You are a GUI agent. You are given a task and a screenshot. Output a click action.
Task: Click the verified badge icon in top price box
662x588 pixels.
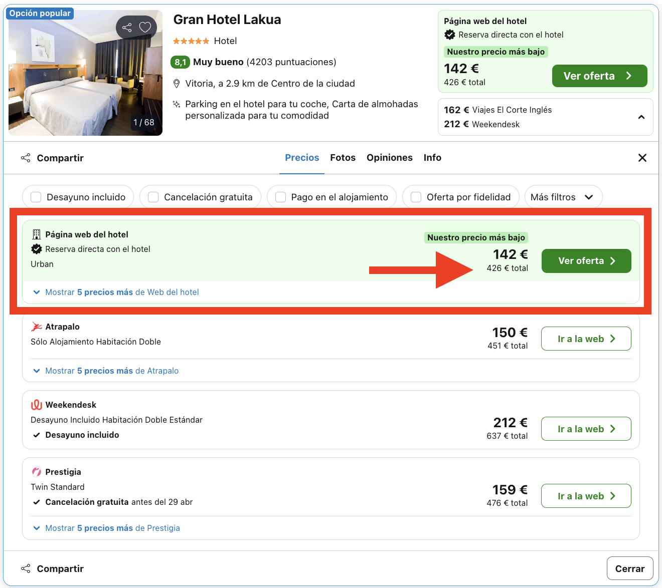[450, 35]
